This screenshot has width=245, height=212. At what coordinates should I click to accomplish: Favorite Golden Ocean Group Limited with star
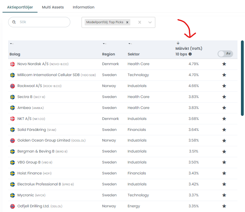[224, 141]
